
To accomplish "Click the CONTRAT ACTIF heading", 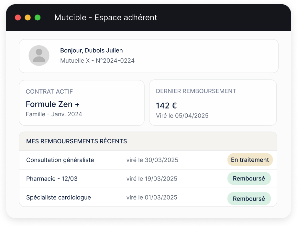I will [49, 92].
